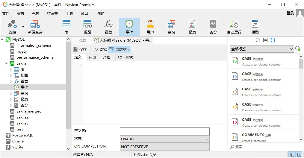Click into the 定义者 input field
Screen dimensions: 304x158
tap(165, 131)
